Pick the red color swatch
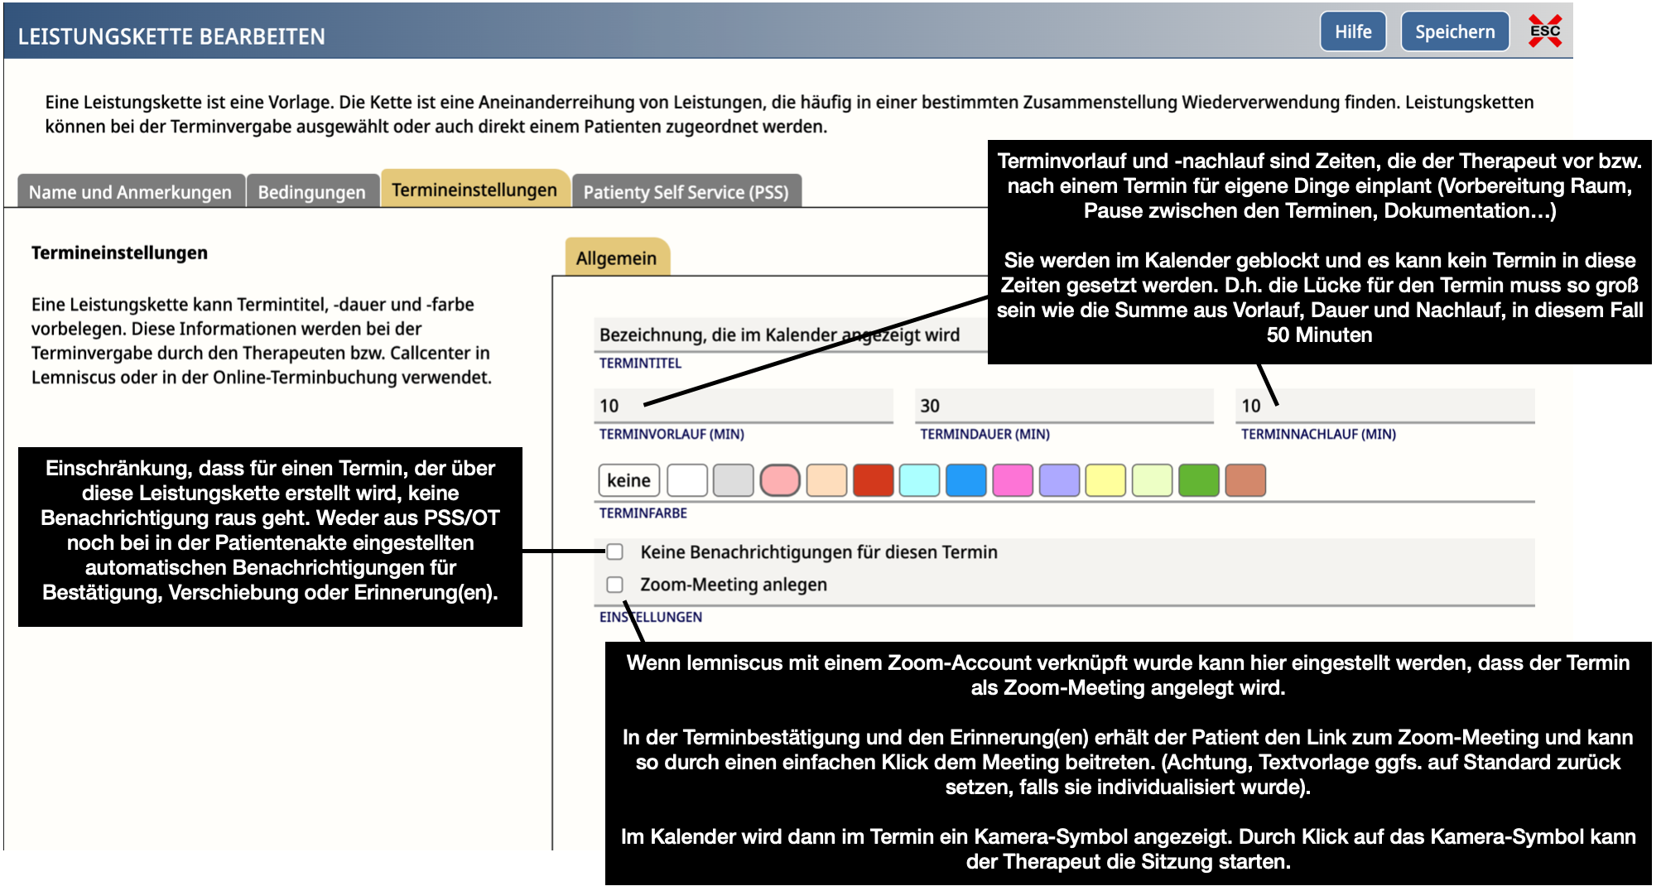The image size is (1661, 891). (x=873, y=480)
